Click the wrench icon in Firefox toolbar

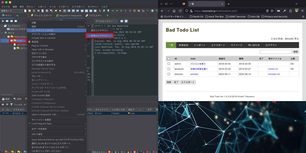pos(284,11)
